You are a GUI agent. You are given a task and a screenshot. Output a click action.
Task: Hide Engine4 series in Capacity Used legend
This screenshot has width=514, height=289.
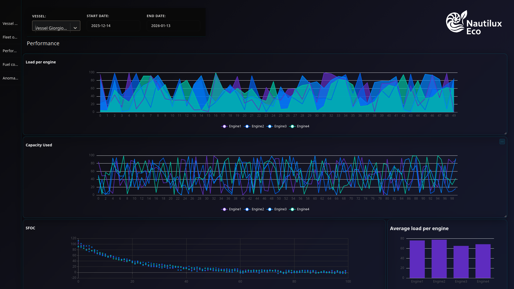[x=299, y=209]
